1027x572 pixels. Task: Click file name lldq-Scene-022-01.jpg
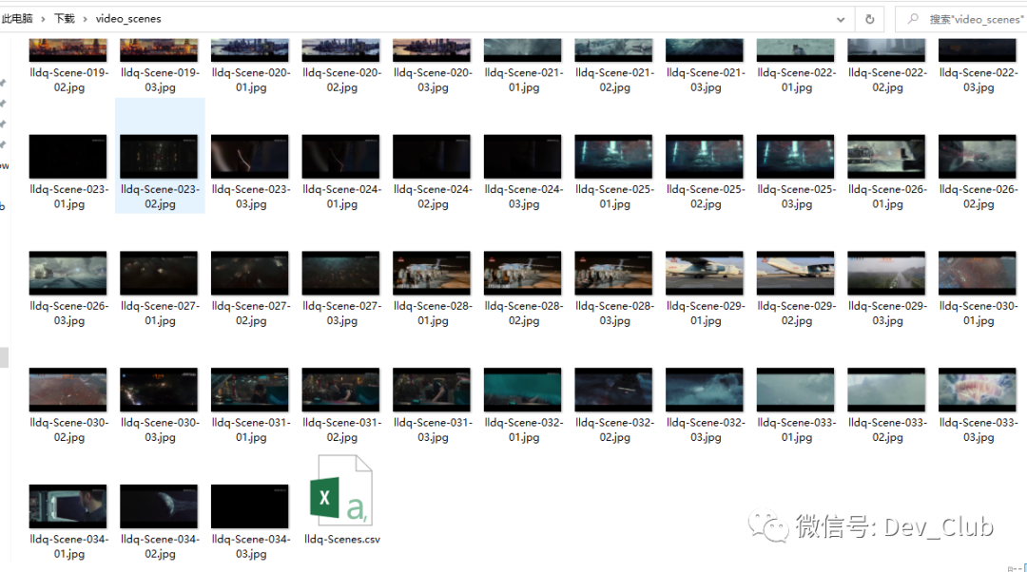tap(797, 80)
